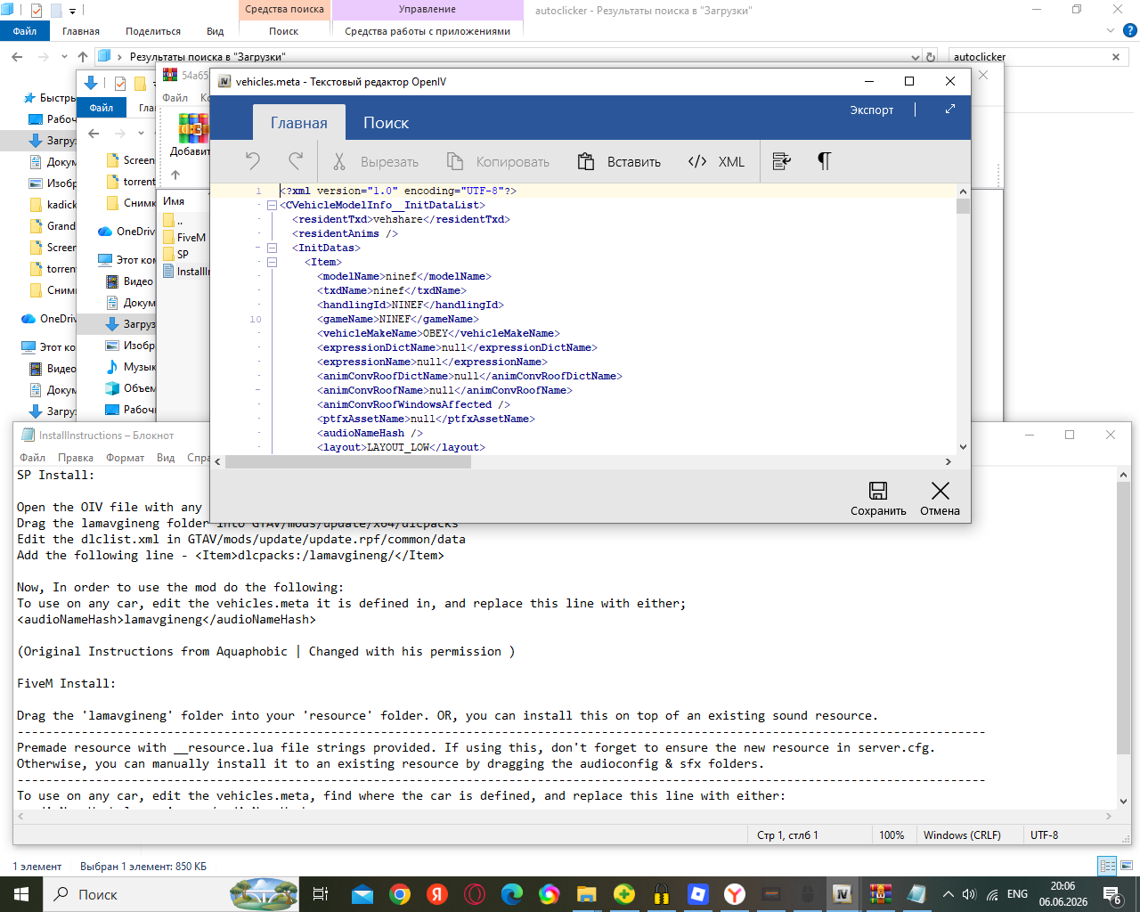The image size is (1140, 912).
Task: Cancel editing with Отмена
Action: tap(940, 498)
